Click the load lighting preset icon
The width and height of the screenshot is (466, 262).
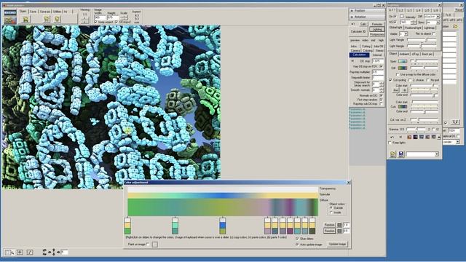click(x=392, y=154)
